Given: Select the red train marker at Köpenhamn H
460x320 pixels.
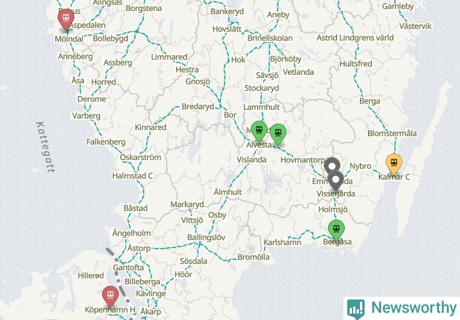Looking at the screenshot, I should 111,295.
